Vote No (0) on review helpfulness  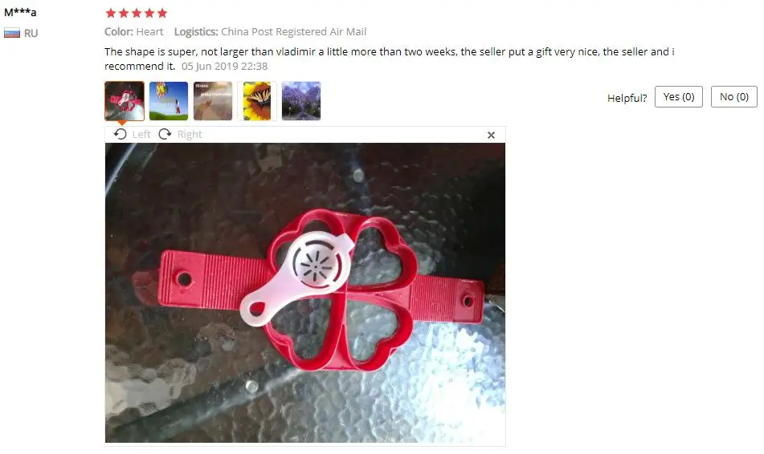(733, 97)
